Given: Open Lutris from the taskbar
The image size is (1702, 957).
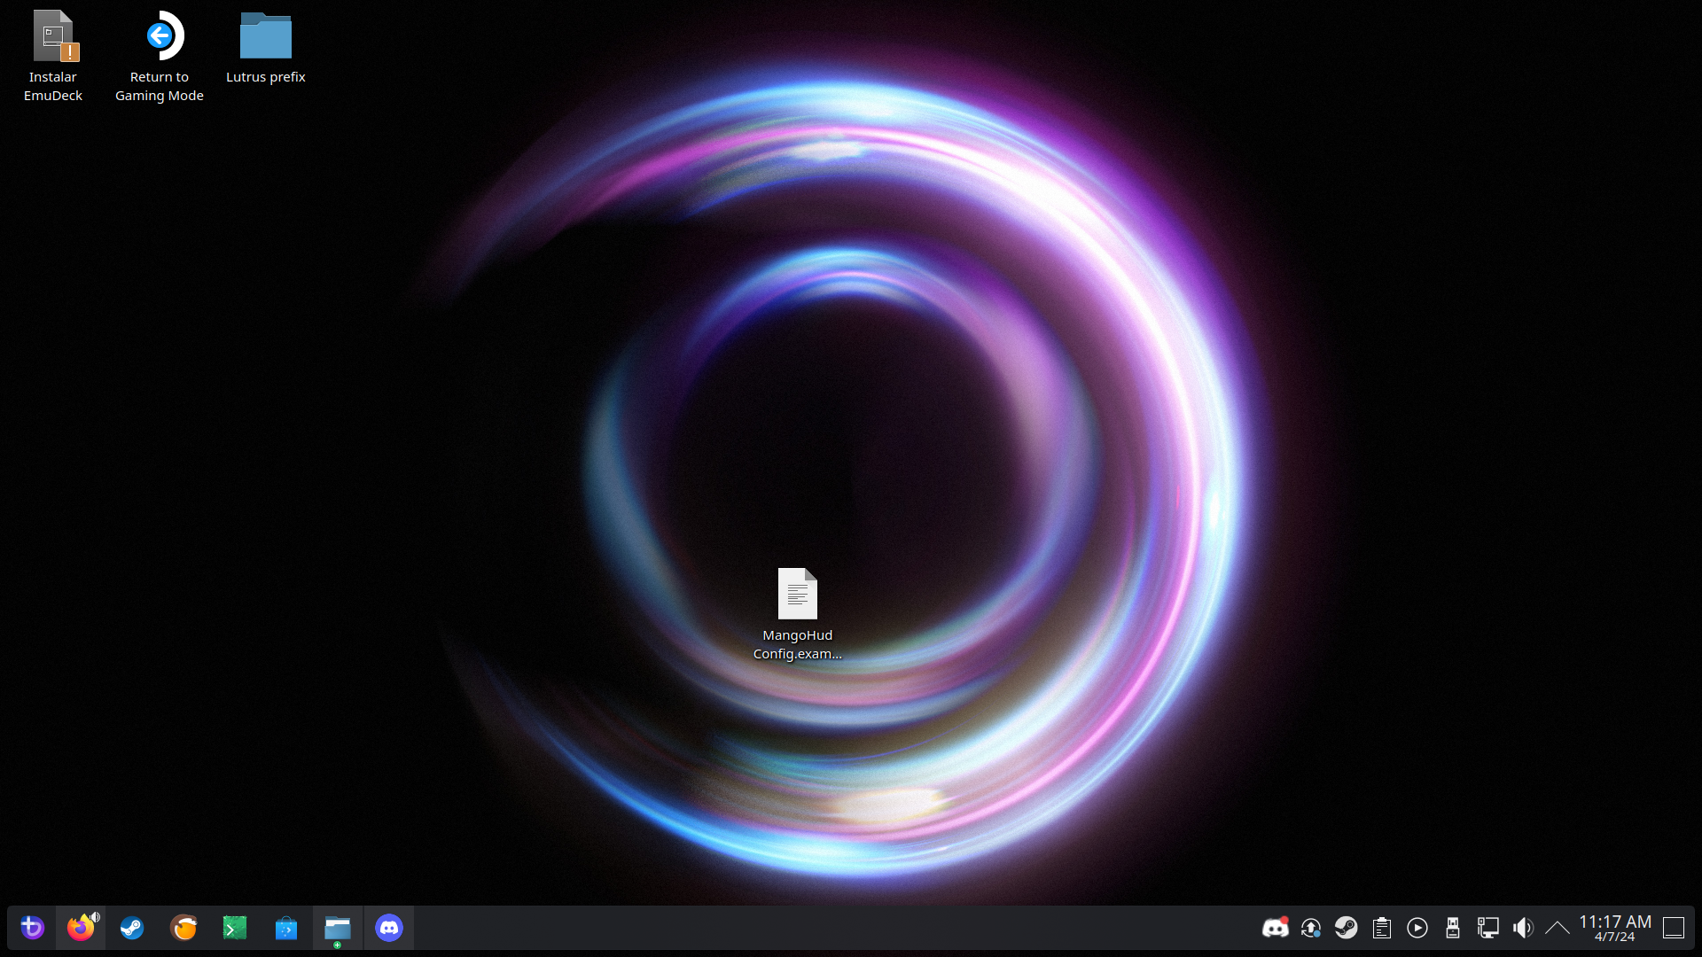Looking at the screenshot, I should [183, 928].
